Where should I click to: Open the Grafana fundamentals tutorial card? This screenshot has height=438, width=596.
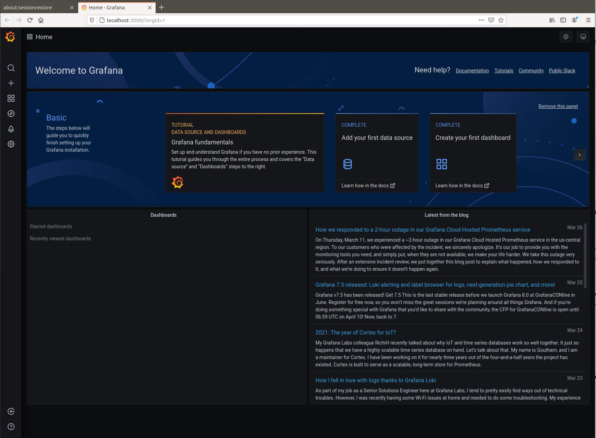coord(245,153)
